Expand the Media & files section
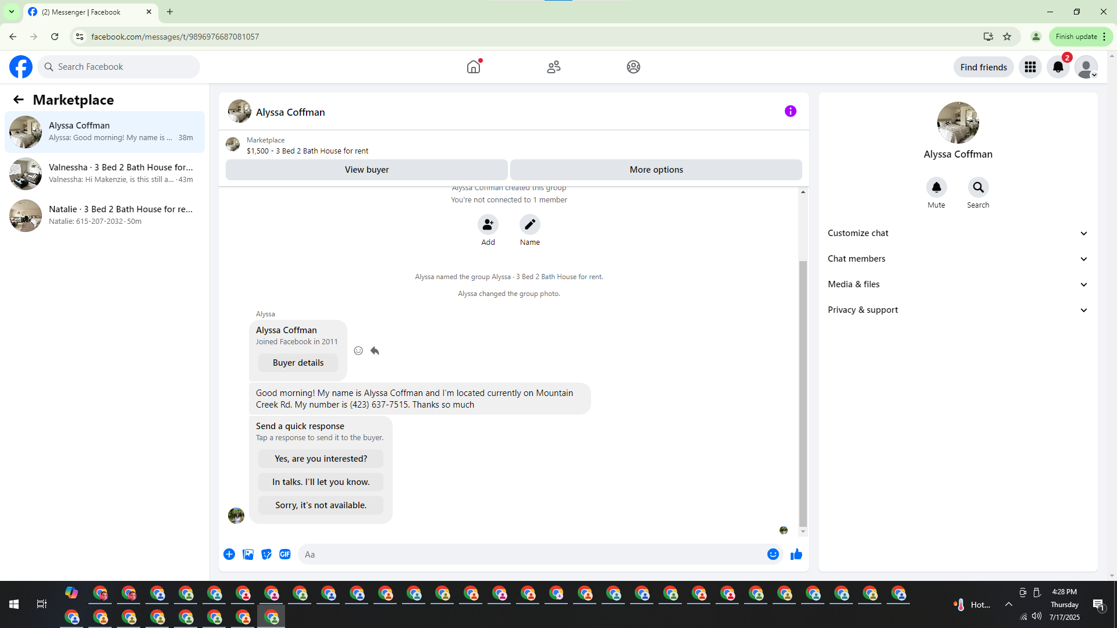Viewport: 1117px width, 628px height. 958,284
